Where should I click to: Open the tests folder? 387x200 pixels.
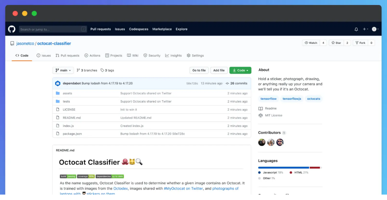tap(66, 101)
